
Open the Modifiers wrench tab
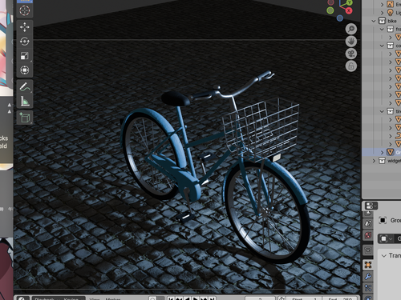click(368, 276)
